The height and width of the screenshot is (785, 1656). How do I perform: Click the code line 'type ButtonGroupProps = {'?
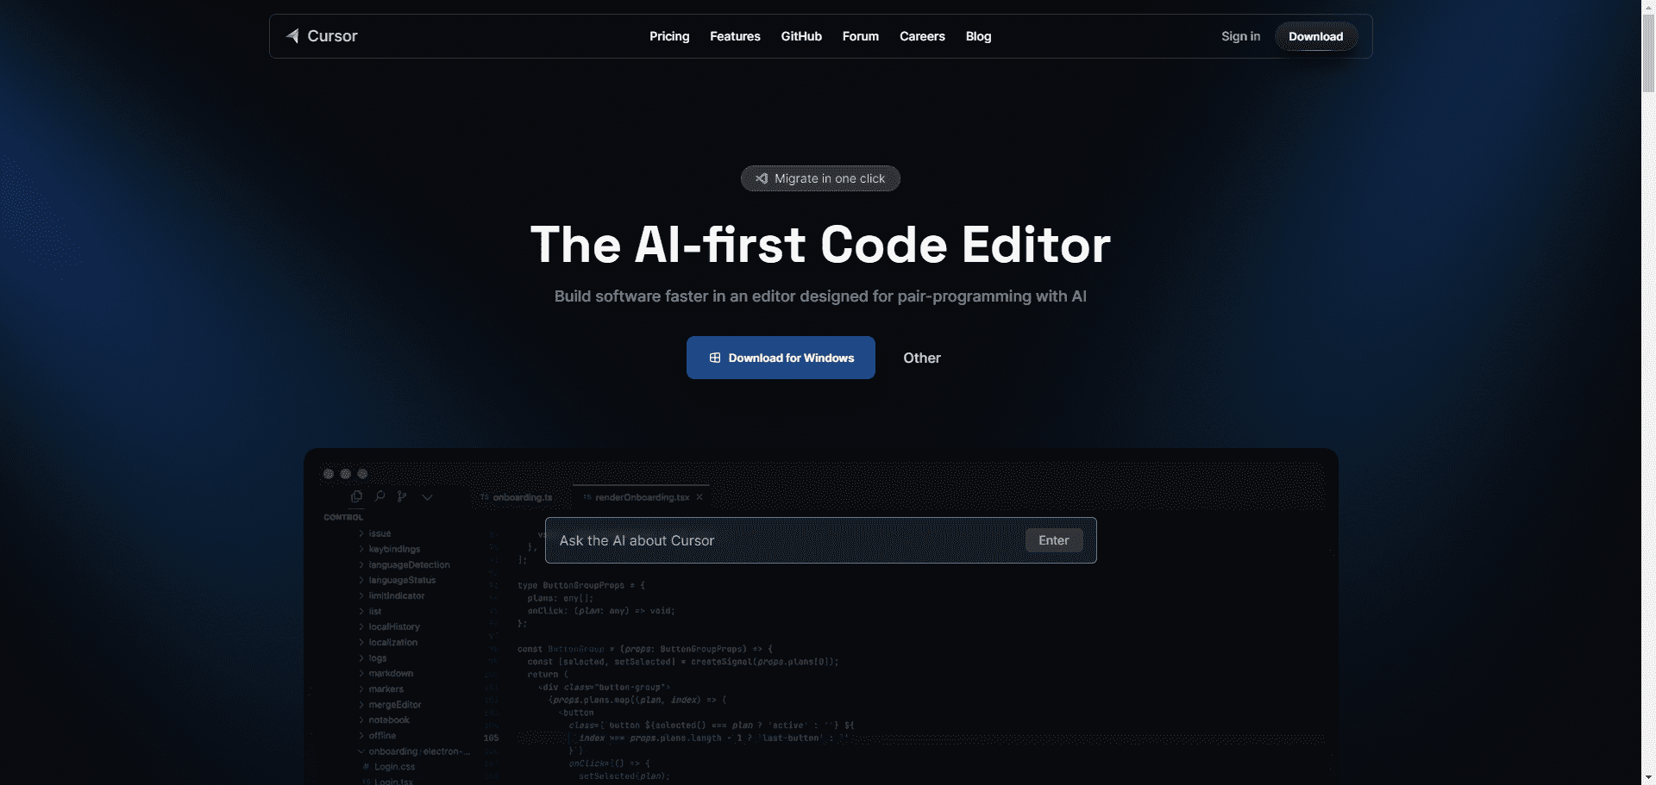pos(581,585)
